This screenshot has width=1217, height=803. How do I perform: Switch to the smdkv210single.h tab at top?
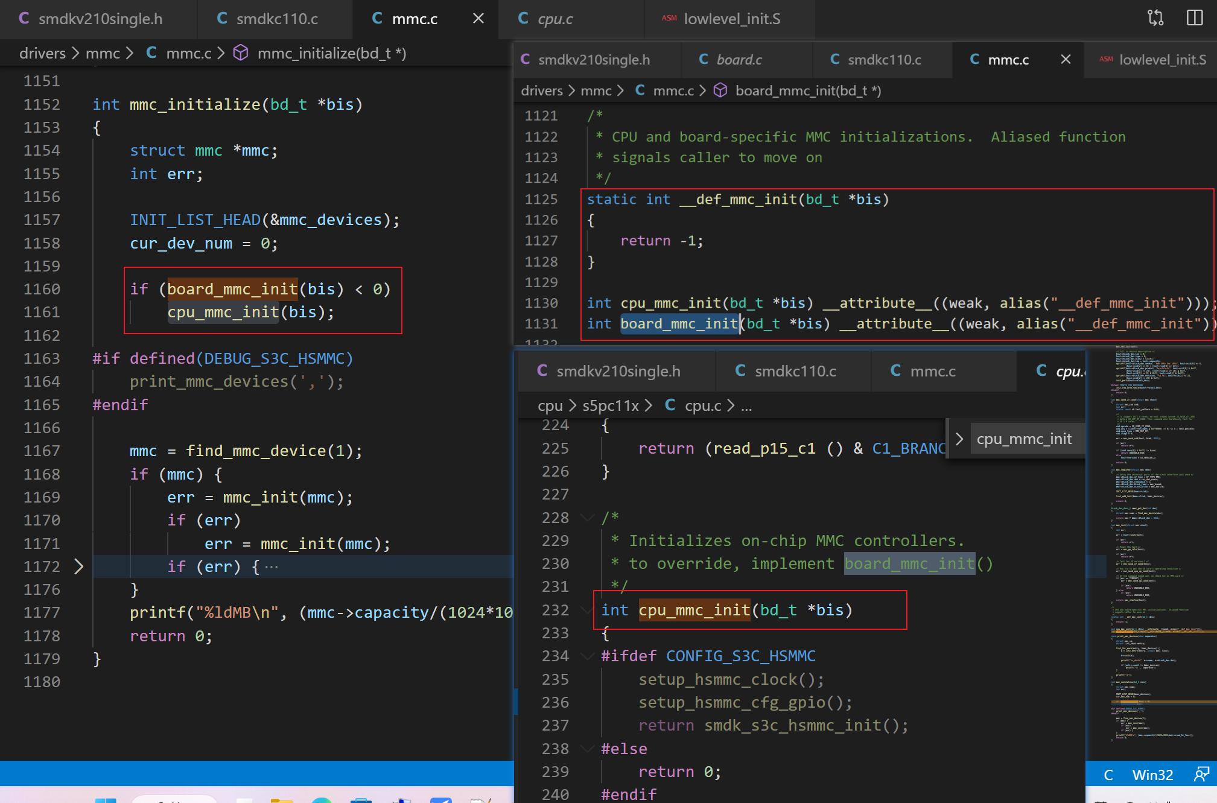[x=100, y=19]
